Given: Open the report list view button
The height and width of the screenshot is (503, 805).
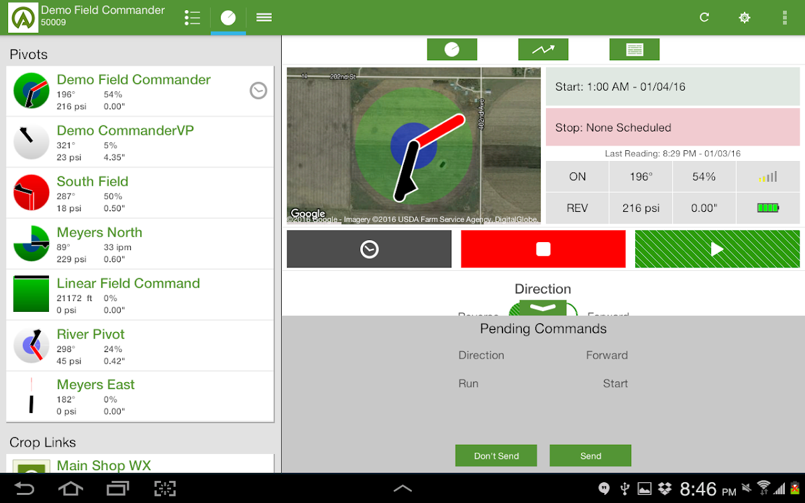Looking at the screenshot, I should click(x=634, y=50).
